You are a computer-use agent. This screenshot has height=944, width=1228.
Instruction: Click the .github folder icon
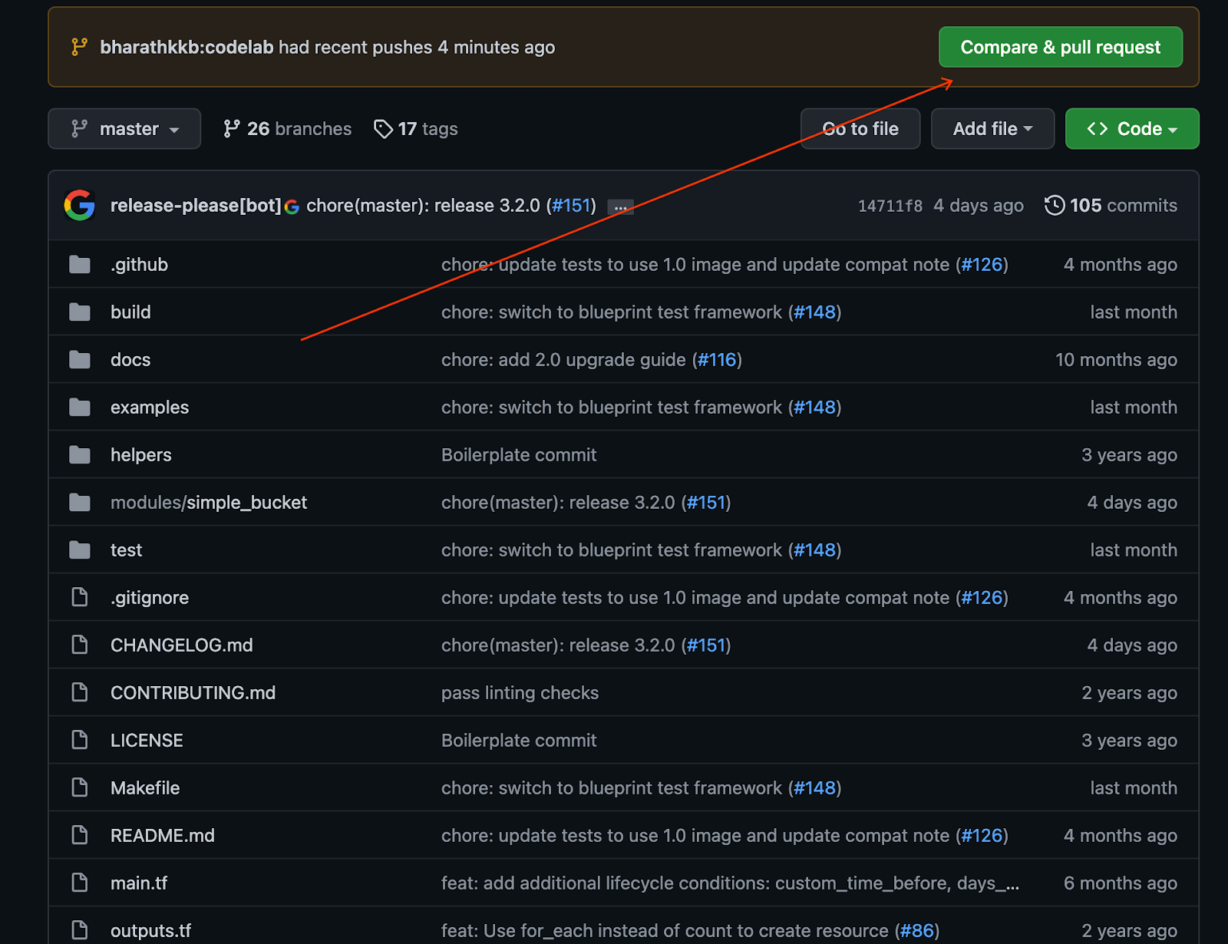(x=80, y=265)
